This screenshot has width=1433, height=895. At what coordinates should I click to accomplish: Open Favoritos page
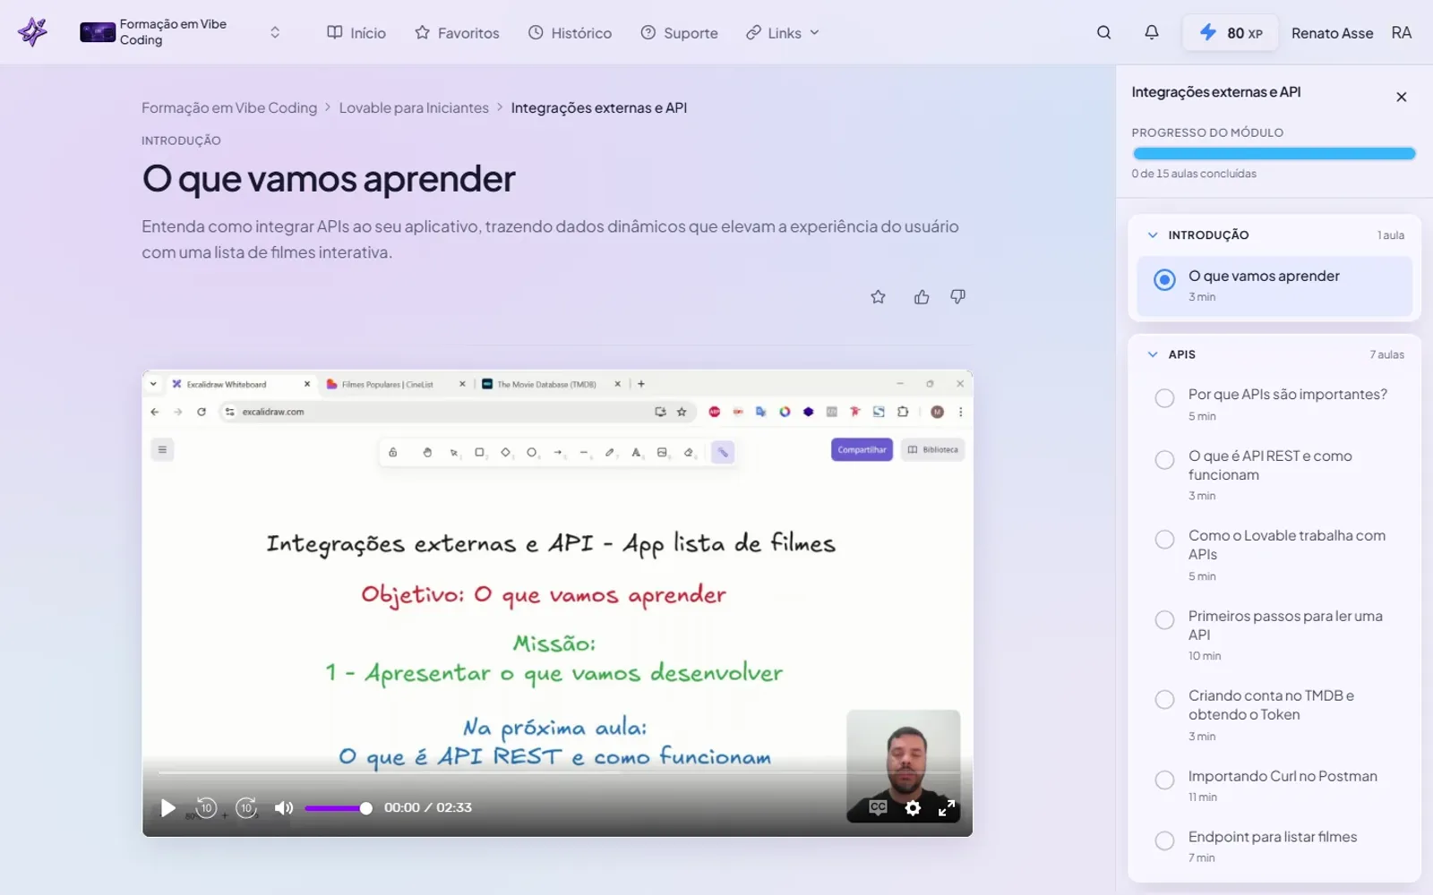point(457,33)
